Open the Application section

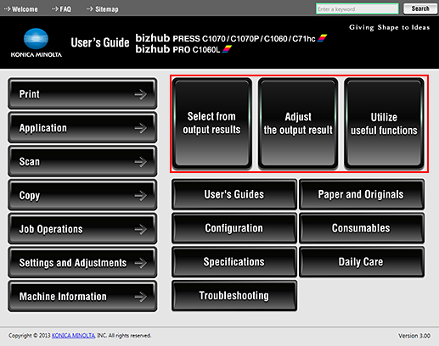click(x=82, y=127)
